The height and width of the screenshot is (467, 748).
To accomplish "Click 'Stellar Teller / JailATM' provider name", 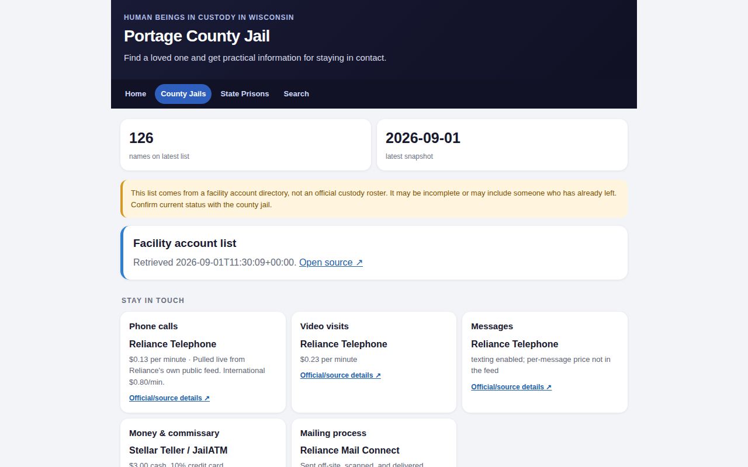I will (x=178, y=451).
